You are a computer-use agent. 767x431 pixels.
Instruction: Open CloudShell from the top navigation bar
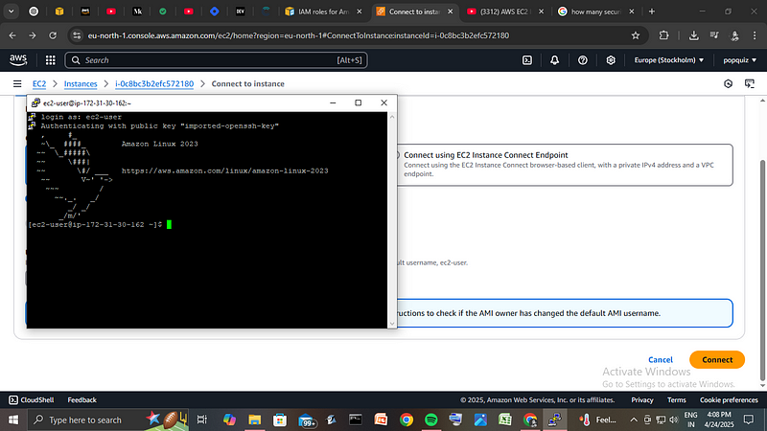point(526,59)
